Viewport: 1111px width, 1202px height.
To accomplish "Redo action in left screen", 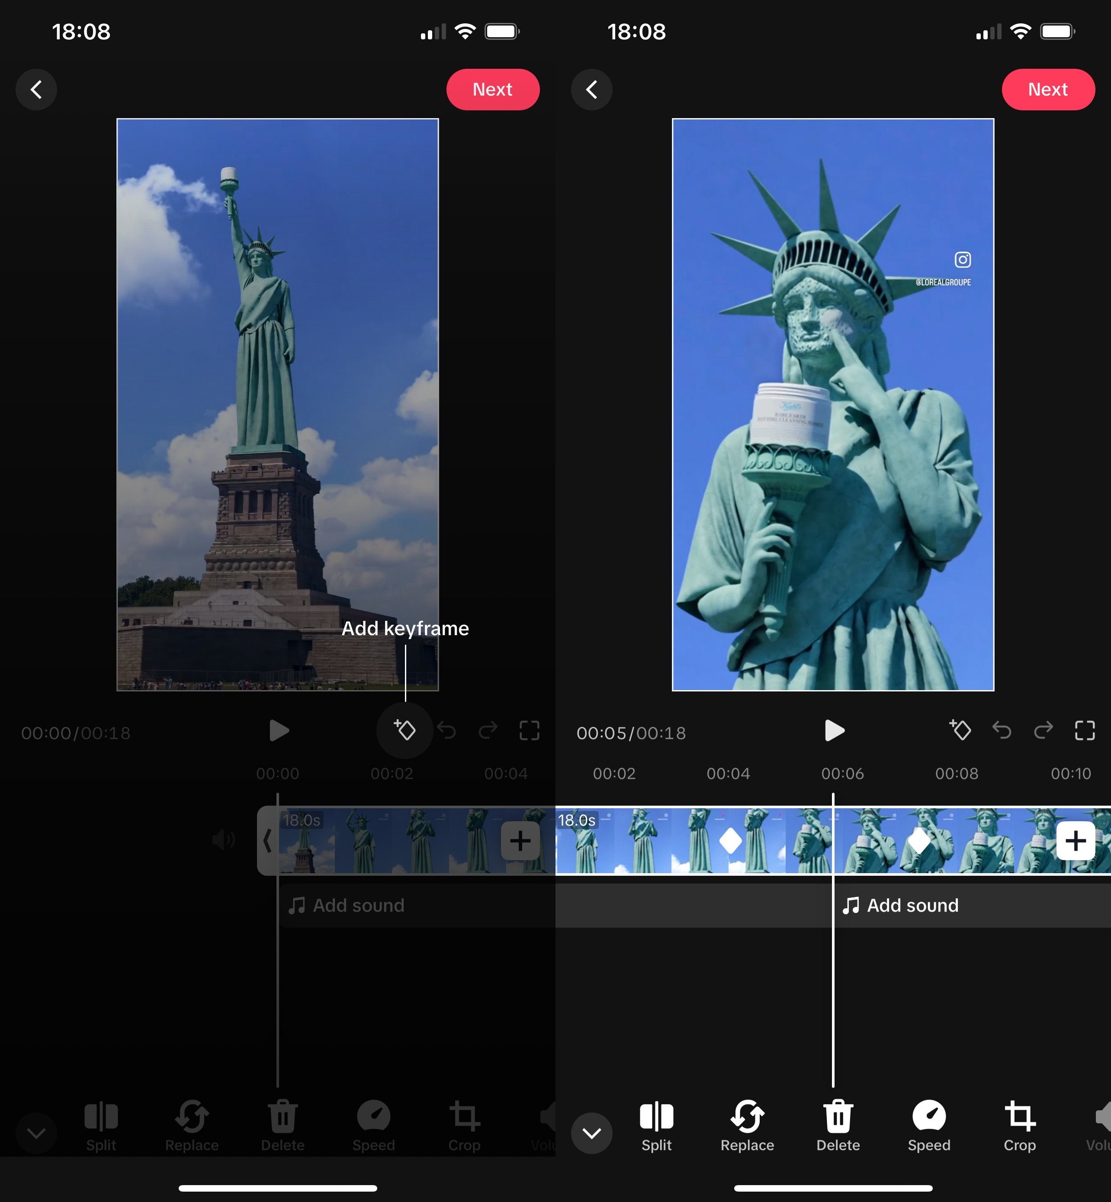I will coord(488,730).
